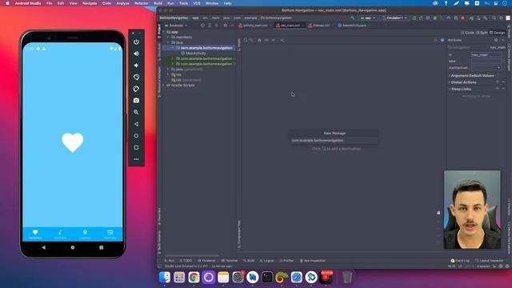Expand Gradle Scripts node
The image size is (512, 288).
click(164, 86)
